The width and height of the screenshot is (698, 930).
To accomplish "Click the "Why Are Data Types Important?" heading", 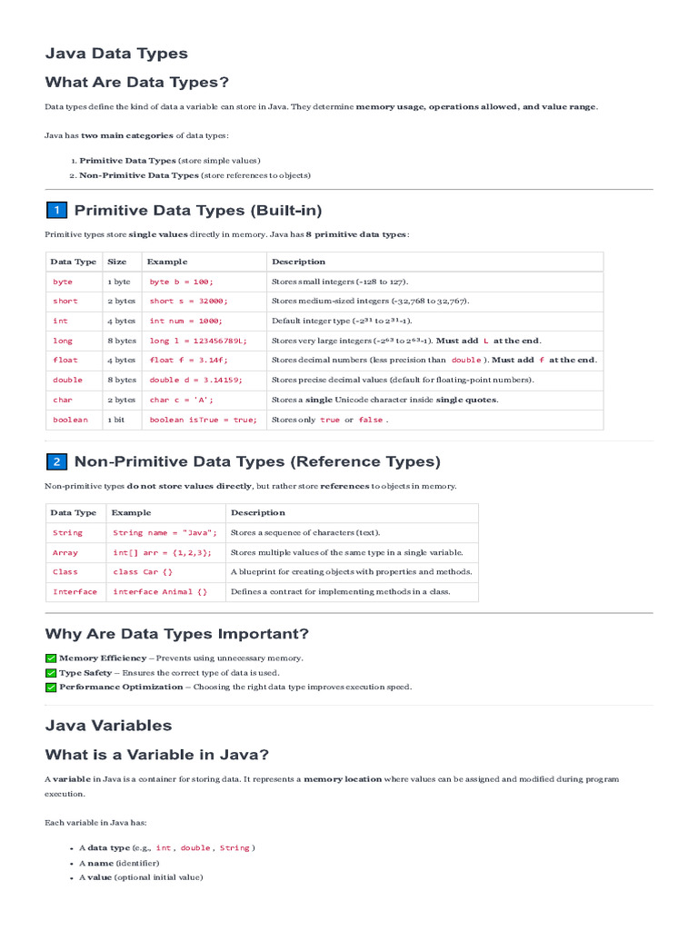I will click(177, 633).
